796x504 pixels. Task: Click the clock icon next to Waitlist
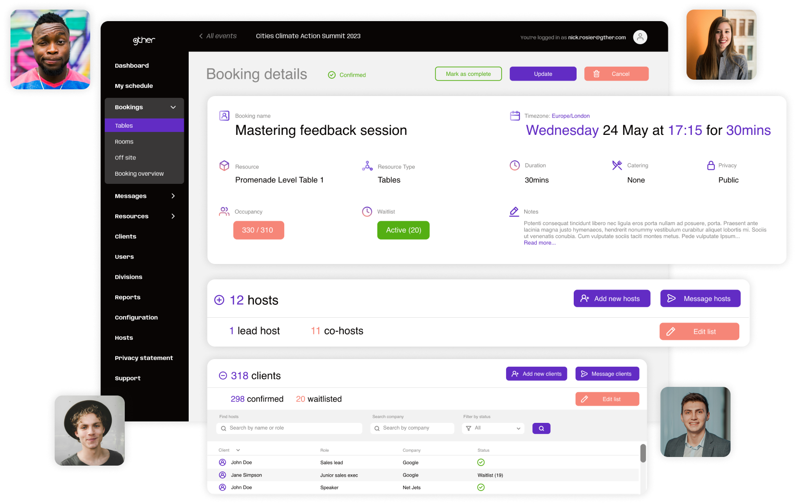[x=367, y=211]
